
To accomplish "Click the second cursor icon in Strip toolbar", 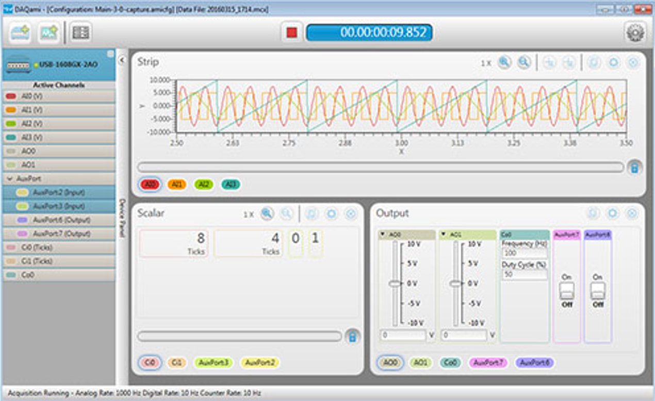I will coord(569,62).
